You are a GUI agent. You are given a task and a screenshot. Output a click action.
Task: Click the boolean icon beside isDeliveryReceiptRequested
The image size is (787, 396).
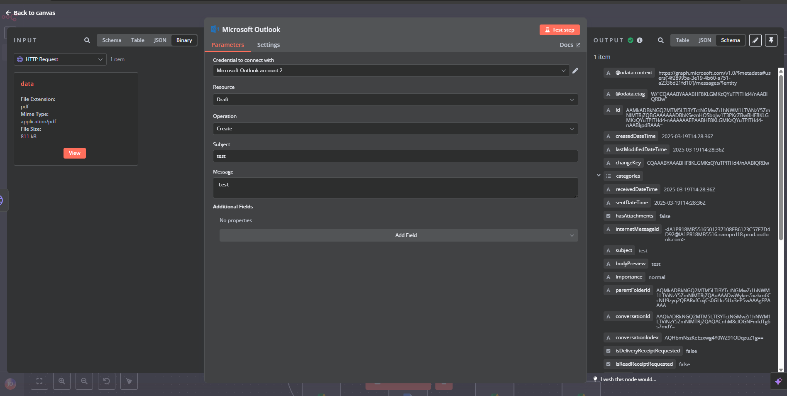609,351
